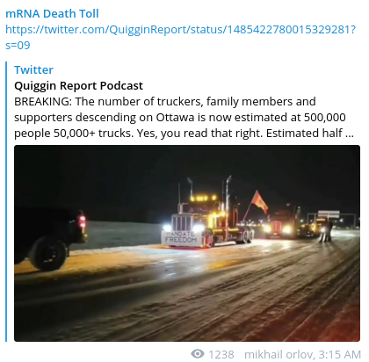
Task: Click the mikhail orlov author signature
Action: click(x=278, y=354)
